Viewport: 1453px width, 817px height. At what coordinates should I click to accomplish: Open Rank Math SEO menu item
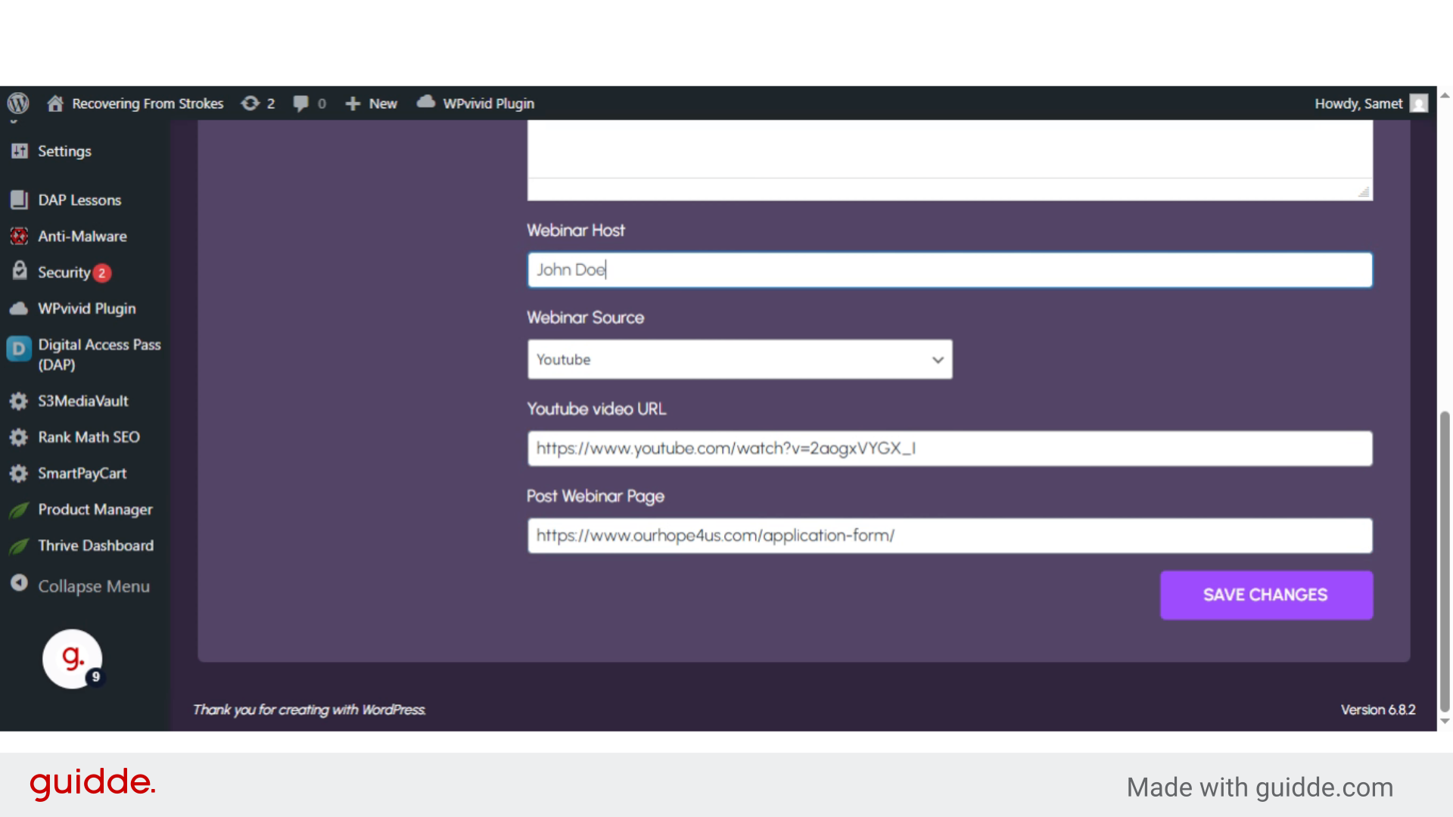tap(89, 437)
